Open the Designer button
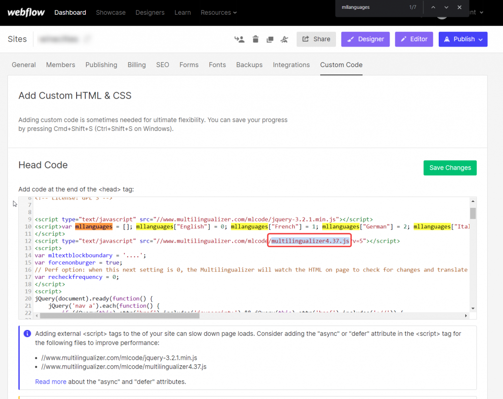The width and height of the screenshot is (503, 399). 365,39
